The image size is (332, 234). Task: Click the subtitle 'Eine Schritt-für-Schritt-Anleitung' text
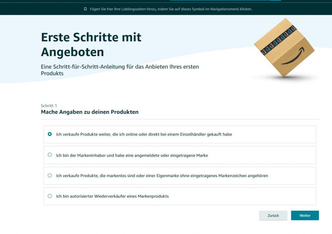[120, 70]
